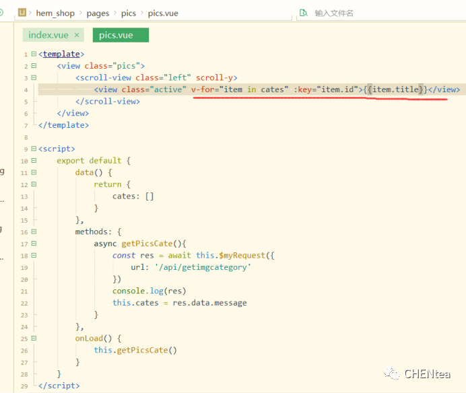Close the index.vue tab

pos(77,35)
